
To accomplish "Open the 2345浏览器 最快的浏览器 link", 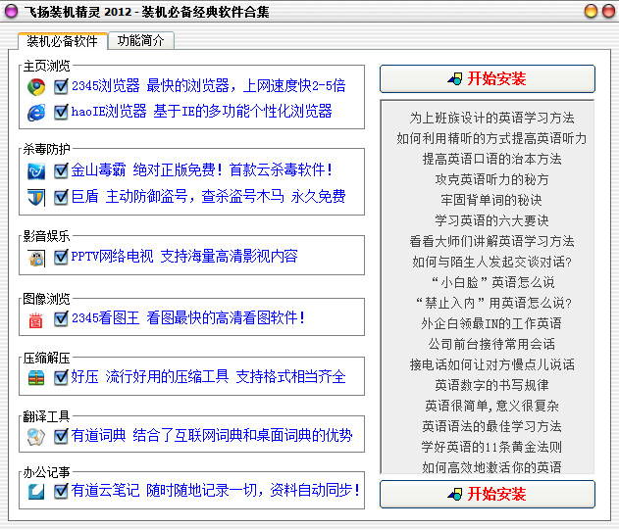I will click(x=208, y=86).
